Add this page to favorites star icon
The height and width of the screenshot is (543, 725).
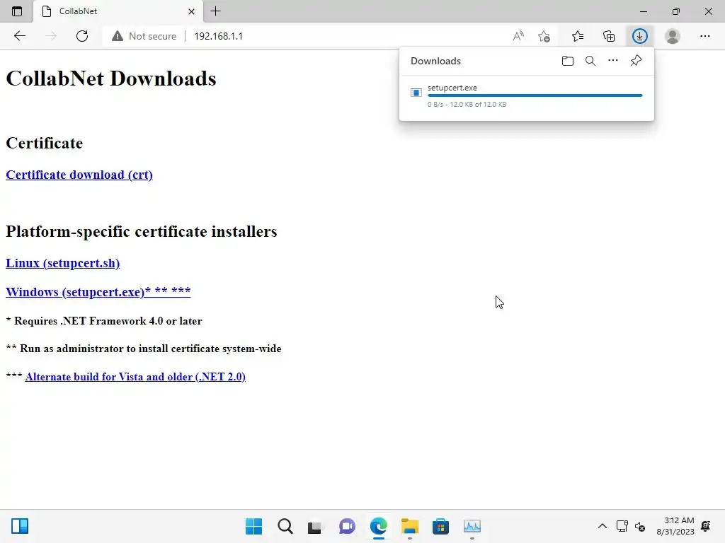tap(544, 36)
